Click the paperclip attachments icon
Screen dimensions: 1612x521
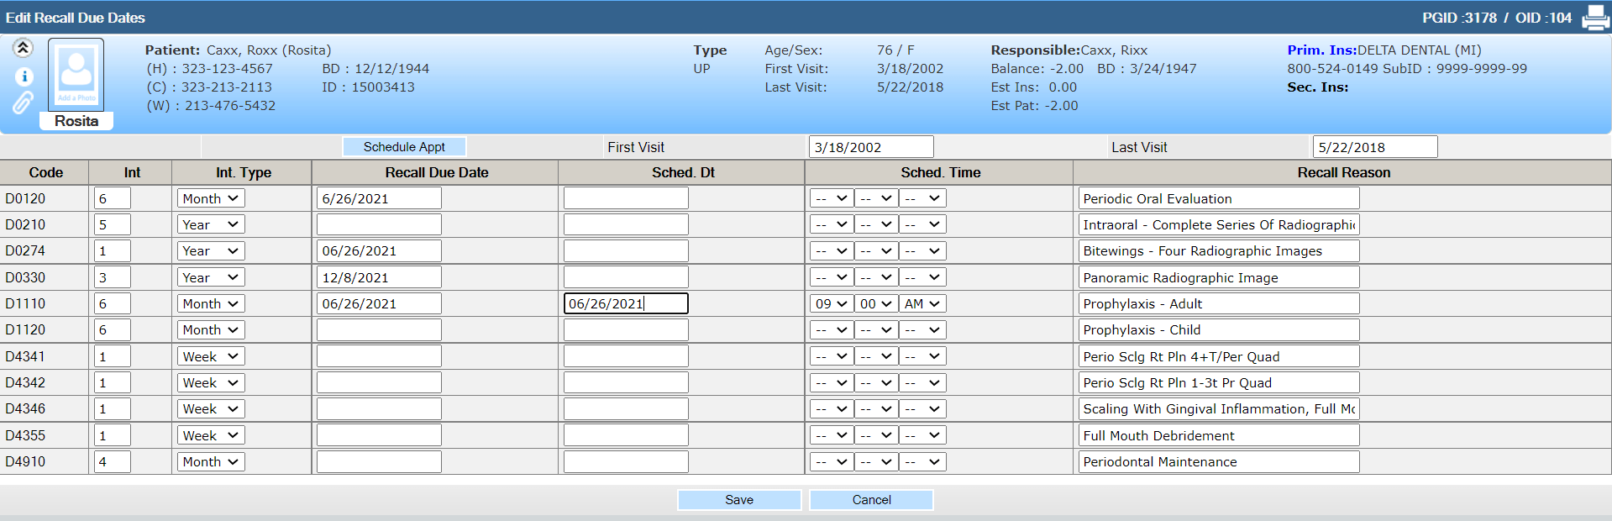tap(23, 103)
